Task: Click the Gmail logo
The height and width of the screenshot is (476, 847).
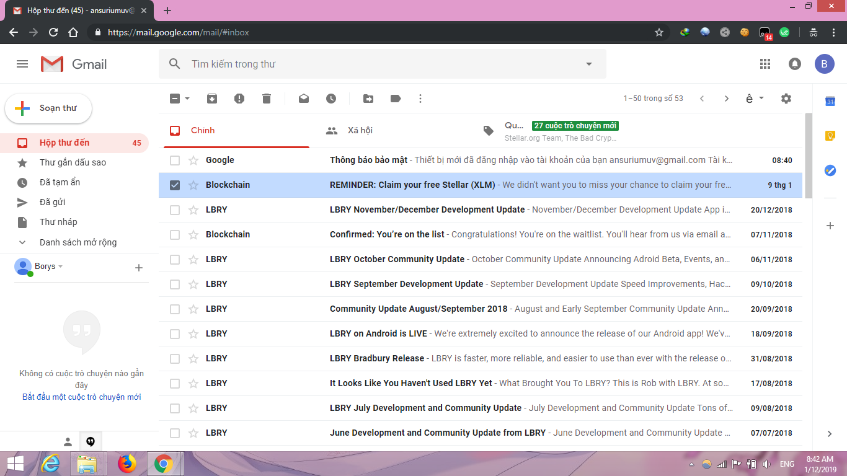Action: (x=74, y=64)
